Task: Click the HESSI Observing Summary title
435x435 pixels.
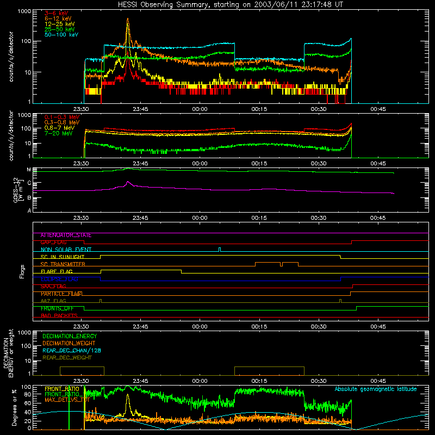Action: 231,5
